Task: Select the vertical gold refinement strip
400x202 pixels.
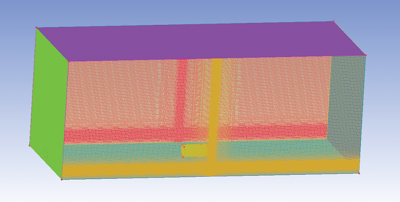Action: (216, 104)
